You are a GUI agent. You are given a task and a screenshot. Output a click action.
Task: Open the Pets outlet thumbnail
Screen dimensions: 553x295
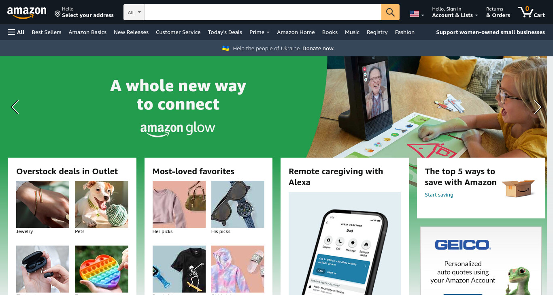click(x=102, y=204)
